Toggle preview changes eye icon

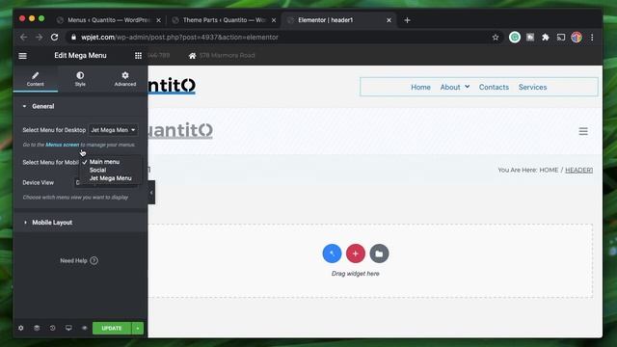click(x=84, y=328)
